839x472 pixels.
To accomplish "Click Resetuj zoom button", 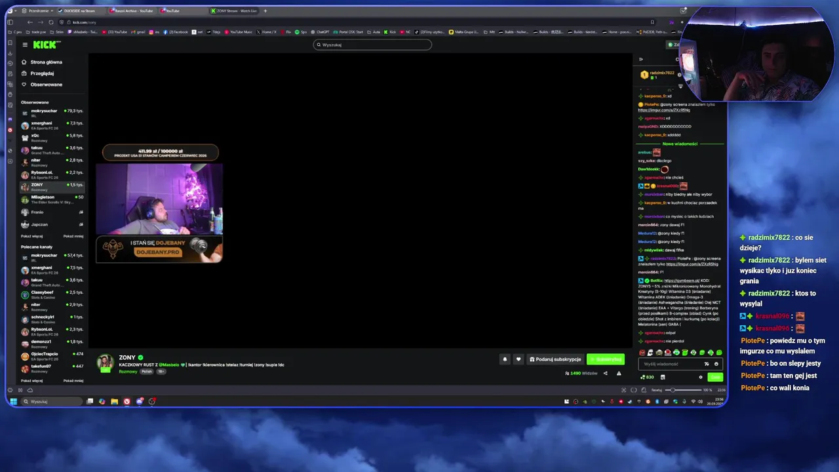I will pos(656,390).
